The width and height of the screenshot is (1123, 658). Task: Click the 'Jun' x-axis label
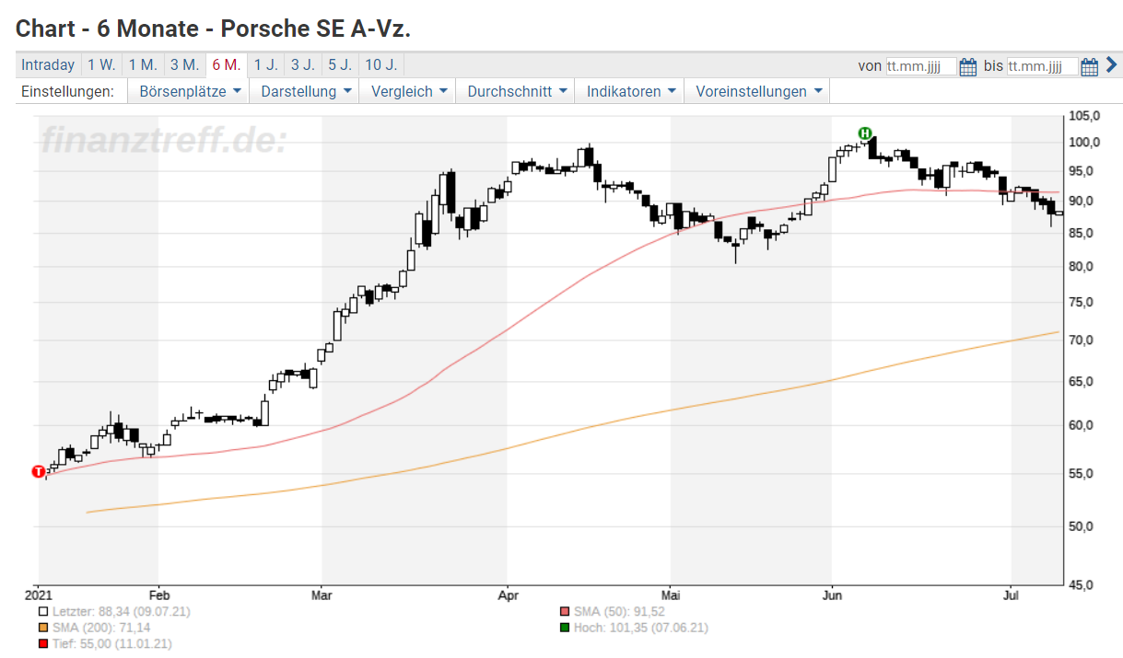tap(832, 595)
